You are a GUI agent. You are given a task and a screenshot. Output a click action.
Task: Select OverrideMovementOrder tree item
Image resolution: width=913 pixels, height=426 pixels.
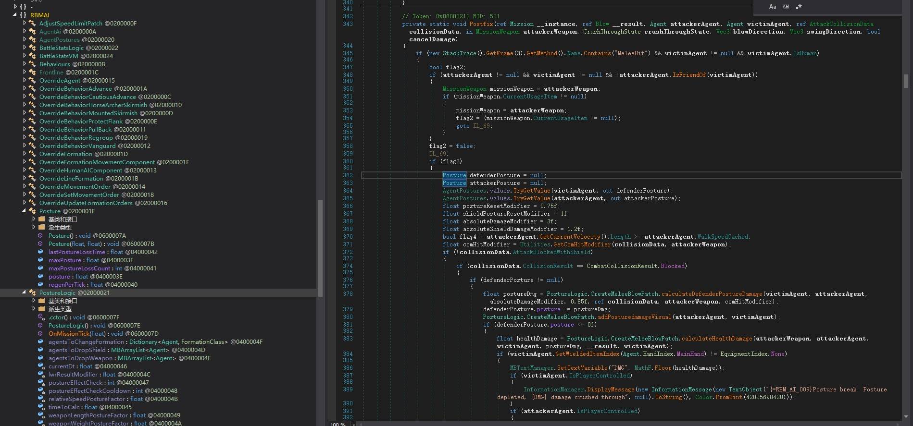pos(92,186)
